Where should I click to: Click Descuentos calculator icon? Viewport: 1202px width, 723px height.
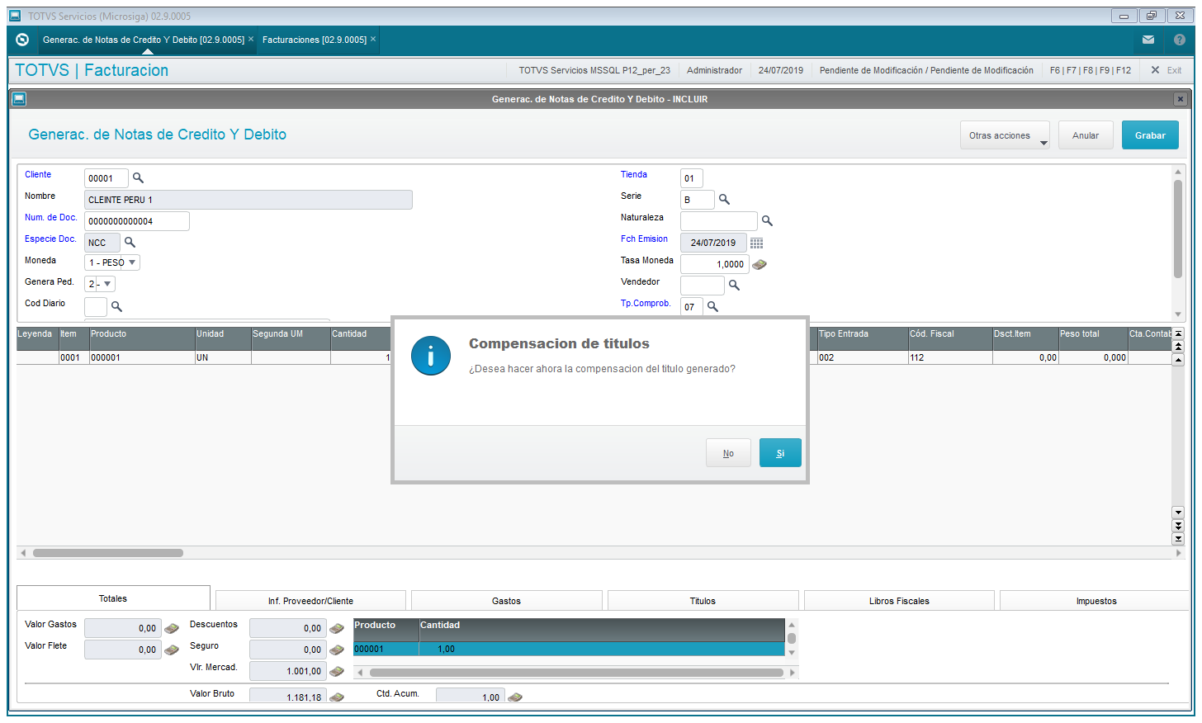point(337,628)
